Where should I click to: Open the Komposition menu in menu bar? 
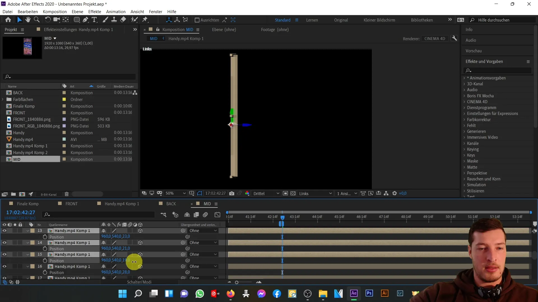[55, 11]
